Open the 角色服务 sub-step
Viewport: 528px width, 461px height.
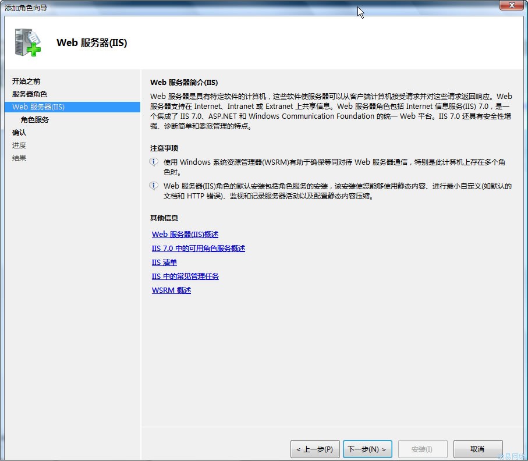[x=35, y=120]
